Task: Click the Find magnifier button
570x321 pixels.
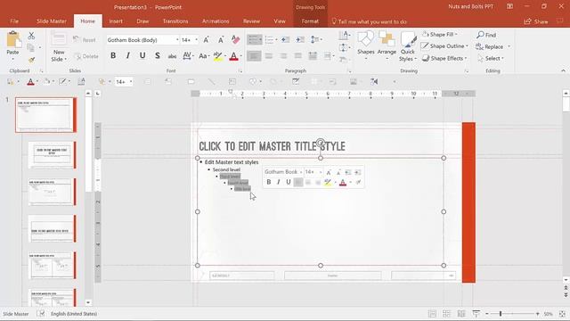Action: [x=486, y=35]
